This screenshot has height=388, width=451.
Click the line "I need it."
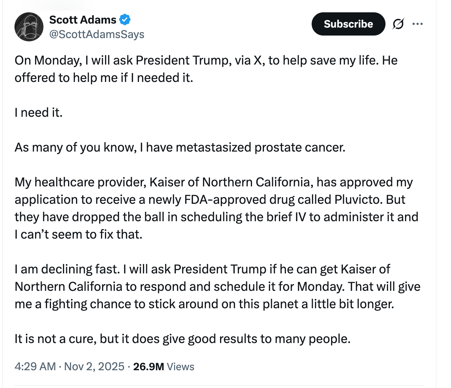pyautogui.click(x=38, y=112)
